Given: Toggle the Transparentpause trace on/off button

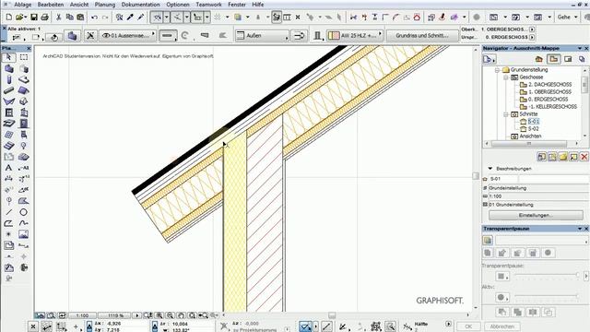Looking at the screenshot, I should (x=488, y=240).
